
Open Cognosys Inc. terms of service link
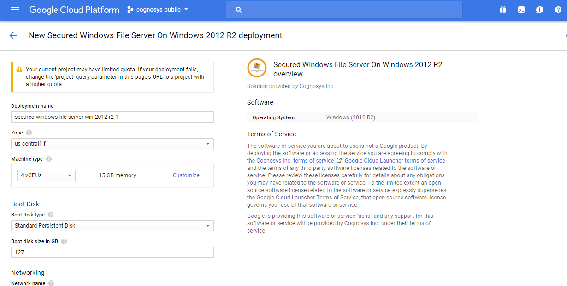tap(295, 161)
